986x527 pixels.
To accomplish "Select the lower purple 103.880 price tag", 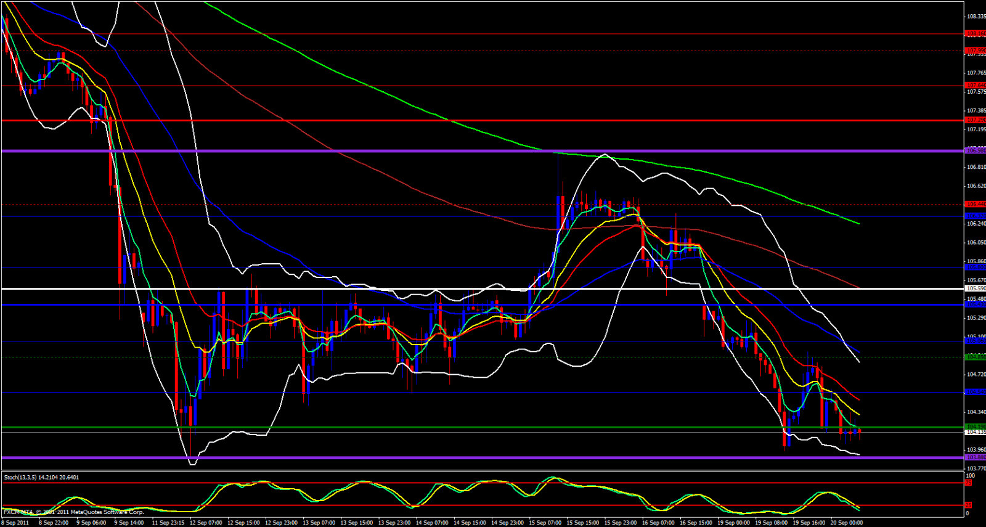I will click(976, 457).
